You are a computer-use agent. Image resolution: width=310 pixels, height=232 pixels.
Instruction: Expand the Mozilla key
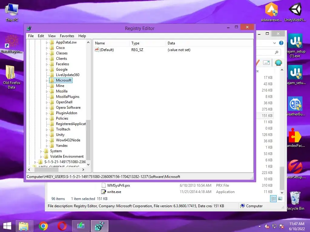pyautogui.click(x=47, y=92)
